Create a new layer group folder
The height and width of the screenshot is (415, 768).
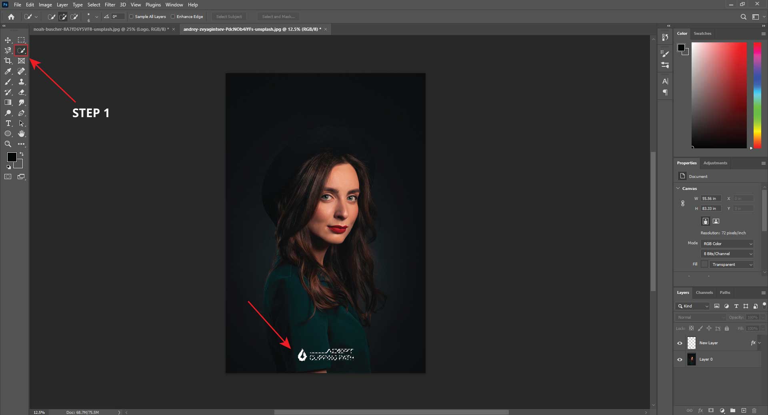coord(732,411)
